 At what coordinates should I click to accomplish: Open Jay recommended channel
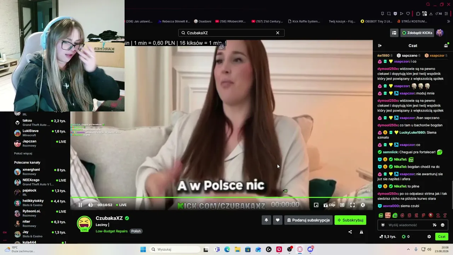click(x=40, y=234)
